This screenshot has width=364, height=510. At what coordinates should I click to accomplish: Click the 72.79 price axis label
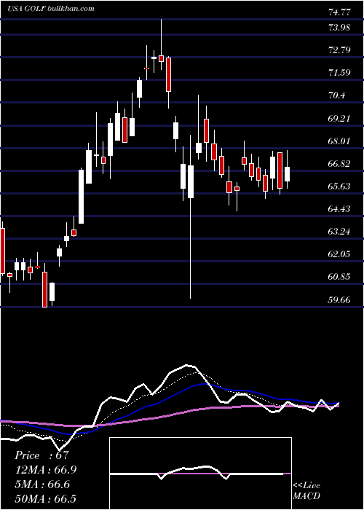coord(339,50)
